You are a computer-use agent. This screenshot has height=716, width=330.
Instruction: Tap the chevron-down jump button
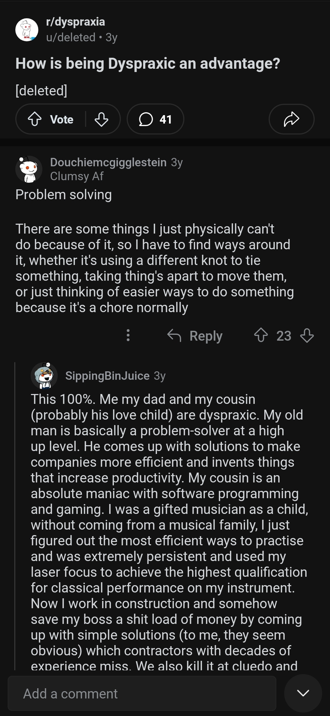tap(303, 693)
